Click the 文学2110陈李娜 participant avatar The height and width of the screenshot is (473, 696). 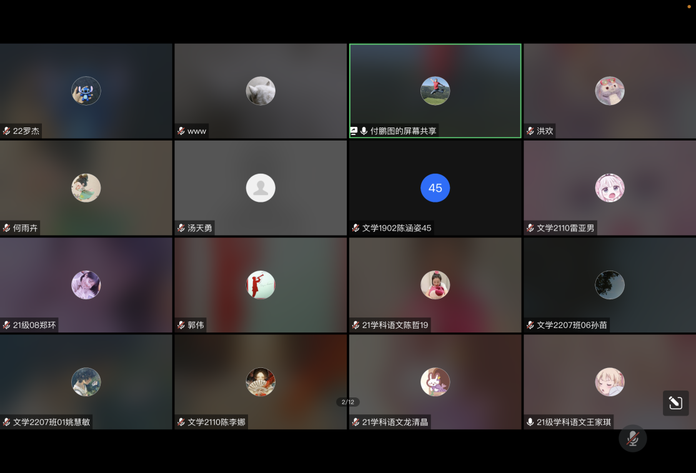pos(261,382)
